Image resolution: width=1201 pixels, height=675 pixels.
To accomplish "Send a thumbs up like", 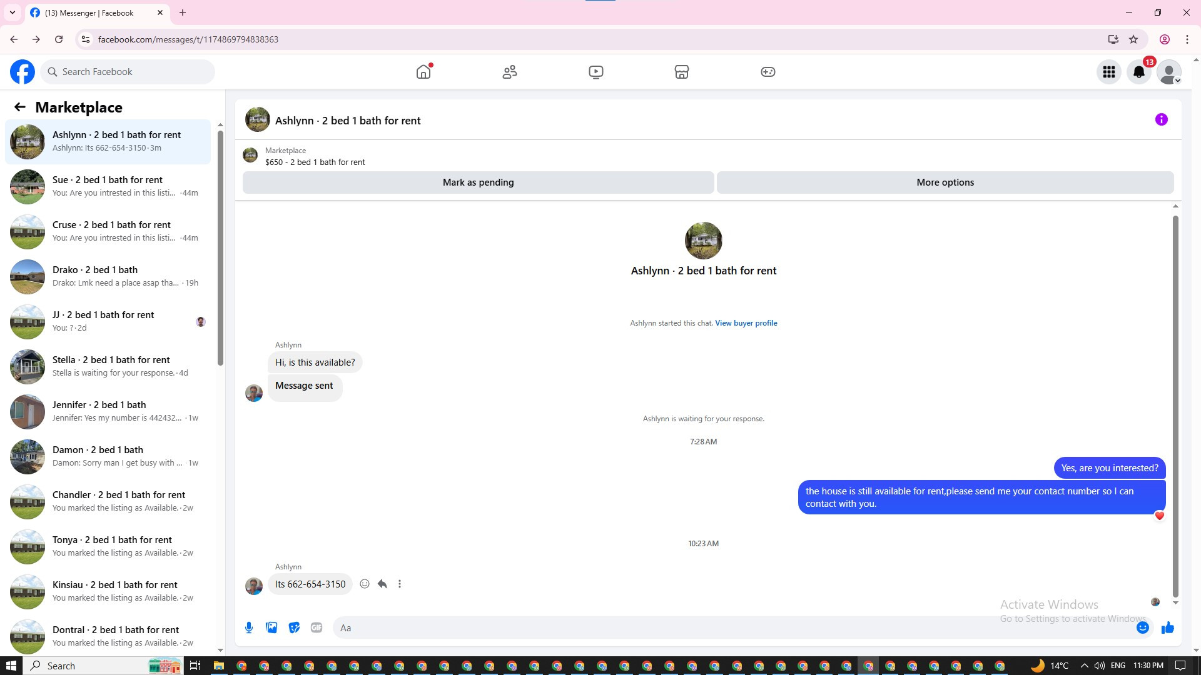I will tap(1167, 627).
